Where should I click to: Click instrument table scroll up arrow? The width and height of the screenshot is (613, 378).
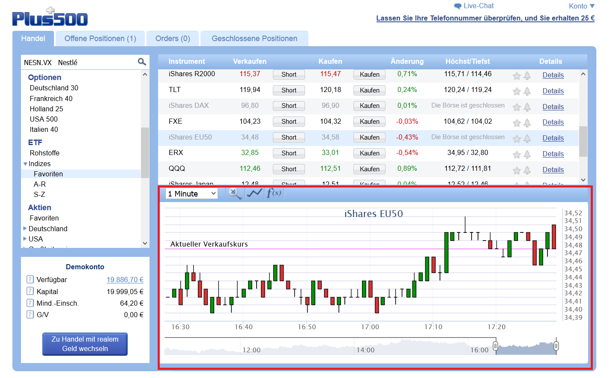583,74
